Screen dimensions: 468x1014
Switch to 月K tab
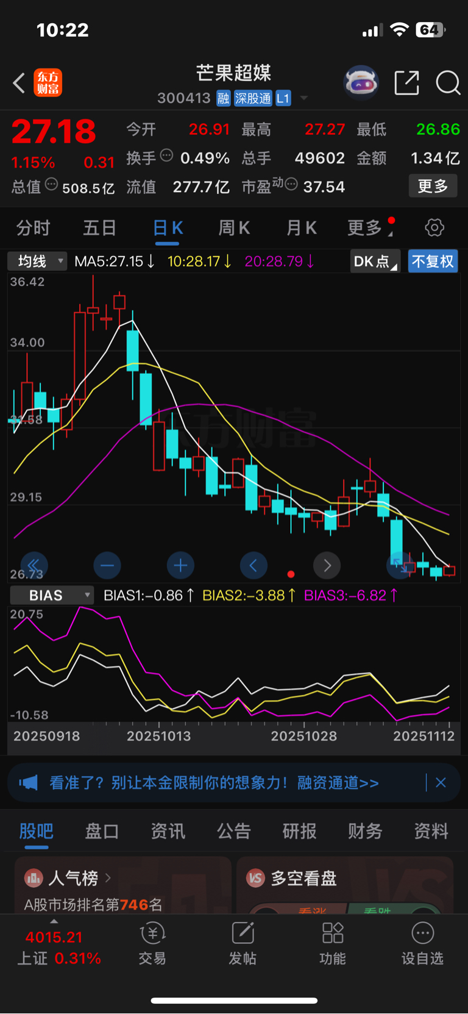tap(301, 228)
